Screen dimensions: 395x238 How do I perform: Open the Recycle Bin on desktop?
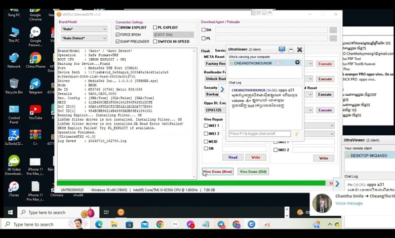(14, 85)
